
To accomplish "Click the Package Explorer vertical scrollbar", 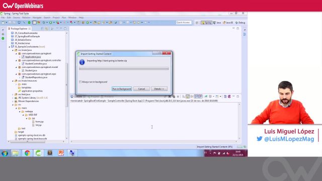I will (66, 85).
